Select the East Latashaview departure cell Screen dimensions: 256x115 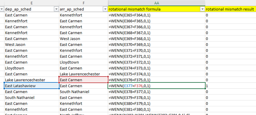click(x=32, y=86)
